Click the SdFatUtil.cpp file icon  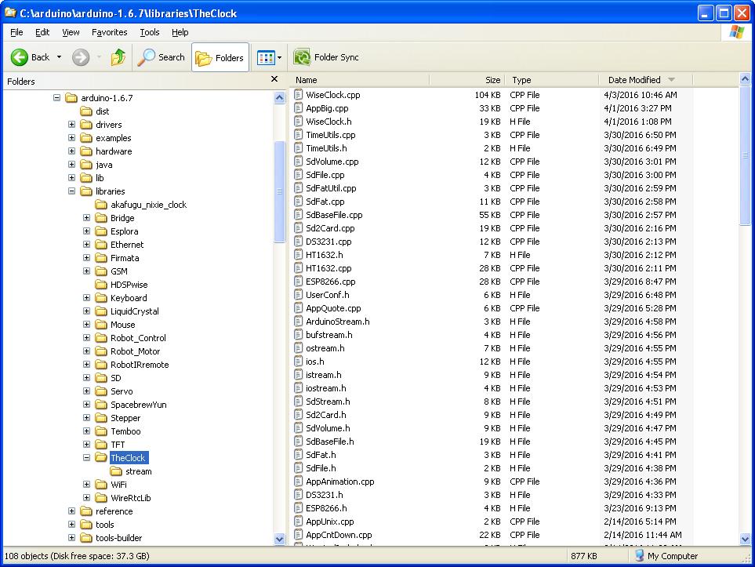coord(299,188)
